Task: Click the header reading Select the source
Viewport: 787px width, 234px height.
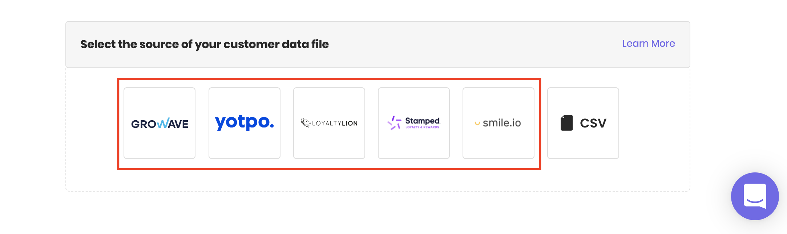Action: point(205,44)
